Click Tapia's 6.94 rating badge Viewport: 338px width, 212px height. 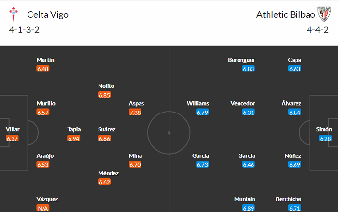tap(73, 139)
